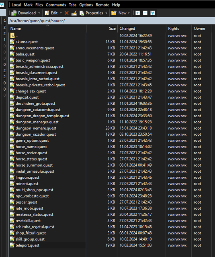The width and height of the screenshot is (215, 257).
Task: Expand the Download dropdown arrow
Action: 39,13
